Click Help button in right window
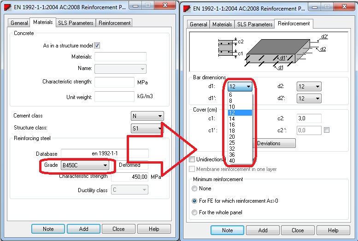This screenshot has height=241, width=358. (x=333, y=230)
